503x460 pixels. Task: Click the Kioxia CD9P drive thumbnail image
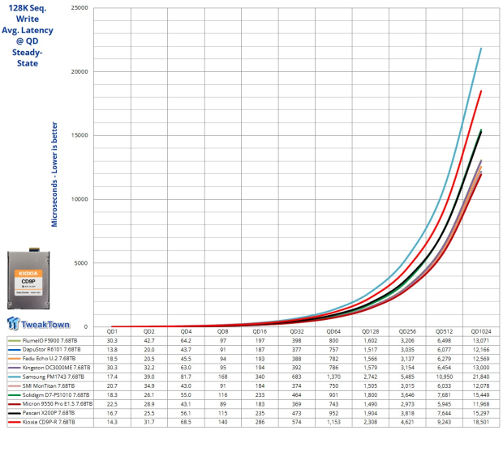[28, 278]
